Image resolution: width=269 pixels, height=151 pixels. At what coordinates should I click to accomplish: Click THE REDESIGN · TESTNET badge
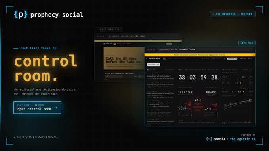233,14
